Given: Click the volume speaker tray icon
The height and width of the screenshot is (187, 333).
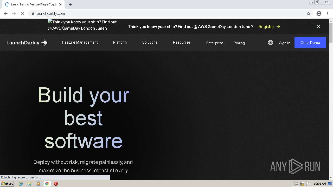Looking at the screenshot, I should coord(296,184).
